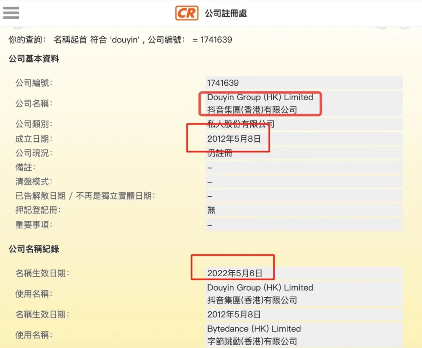Image resolution: width=422 pixels, height=348 pixels.
Task: Select the 私人股份有限公司 company type value
Action: [x=241, y=124]
